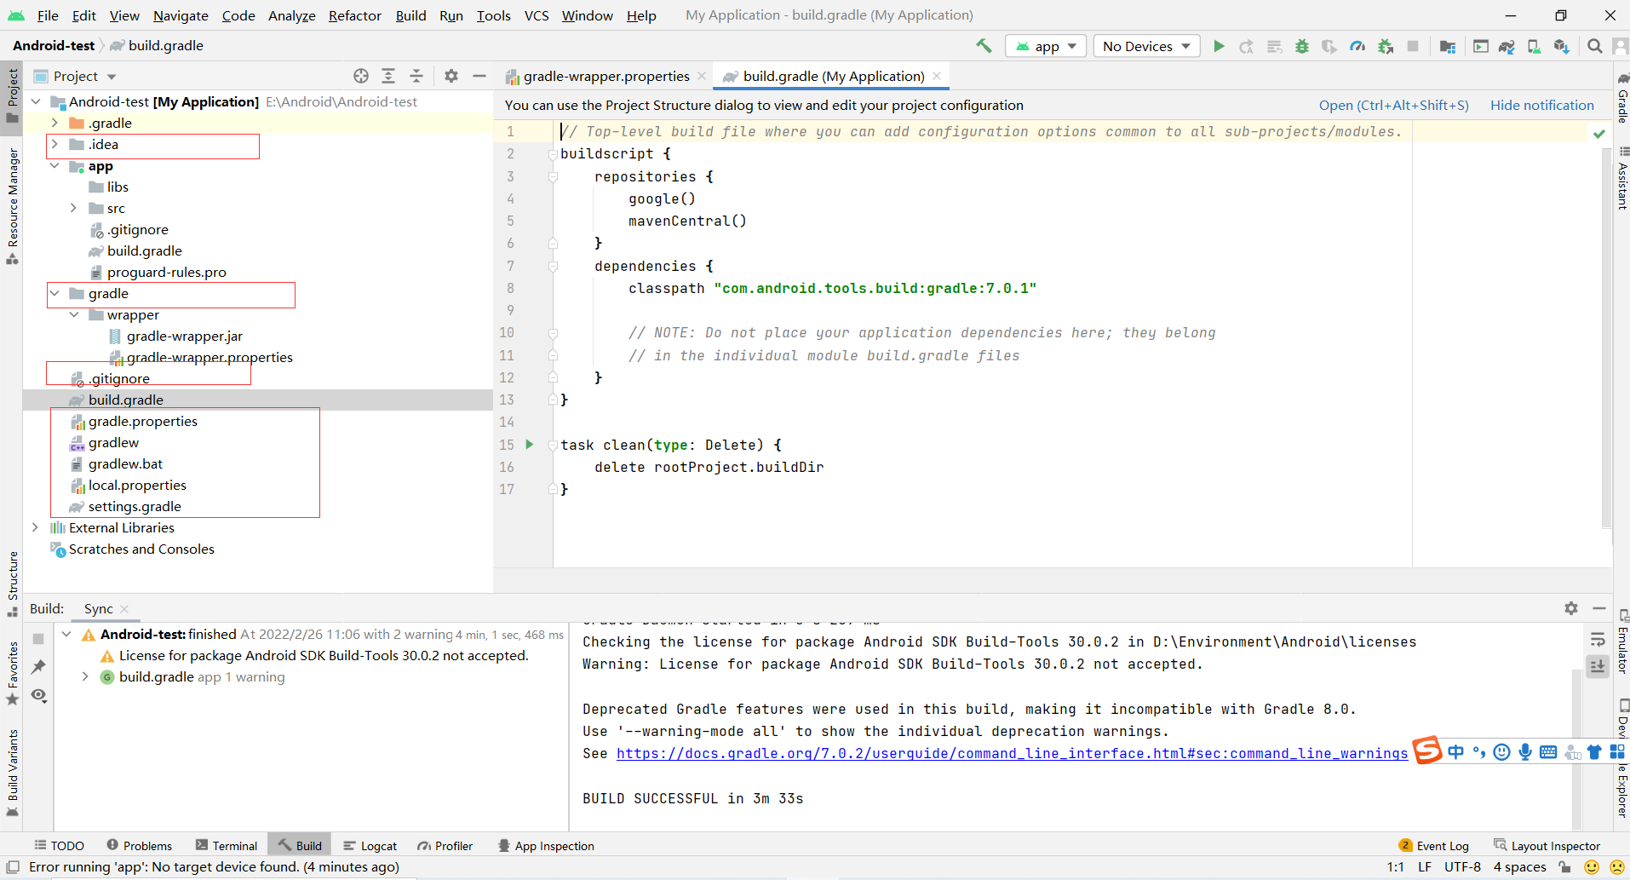Open the Profile app gauge icon
The height and width of the screenshot is (880, 1630).
coord(1357,46)
